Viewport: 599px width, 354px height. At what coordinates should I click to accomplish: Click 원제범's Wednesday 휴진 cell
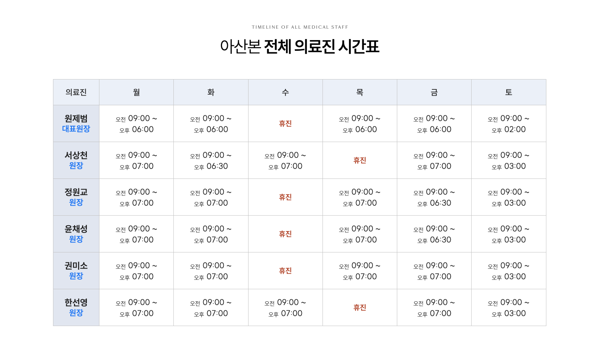[x=285, y=124]
